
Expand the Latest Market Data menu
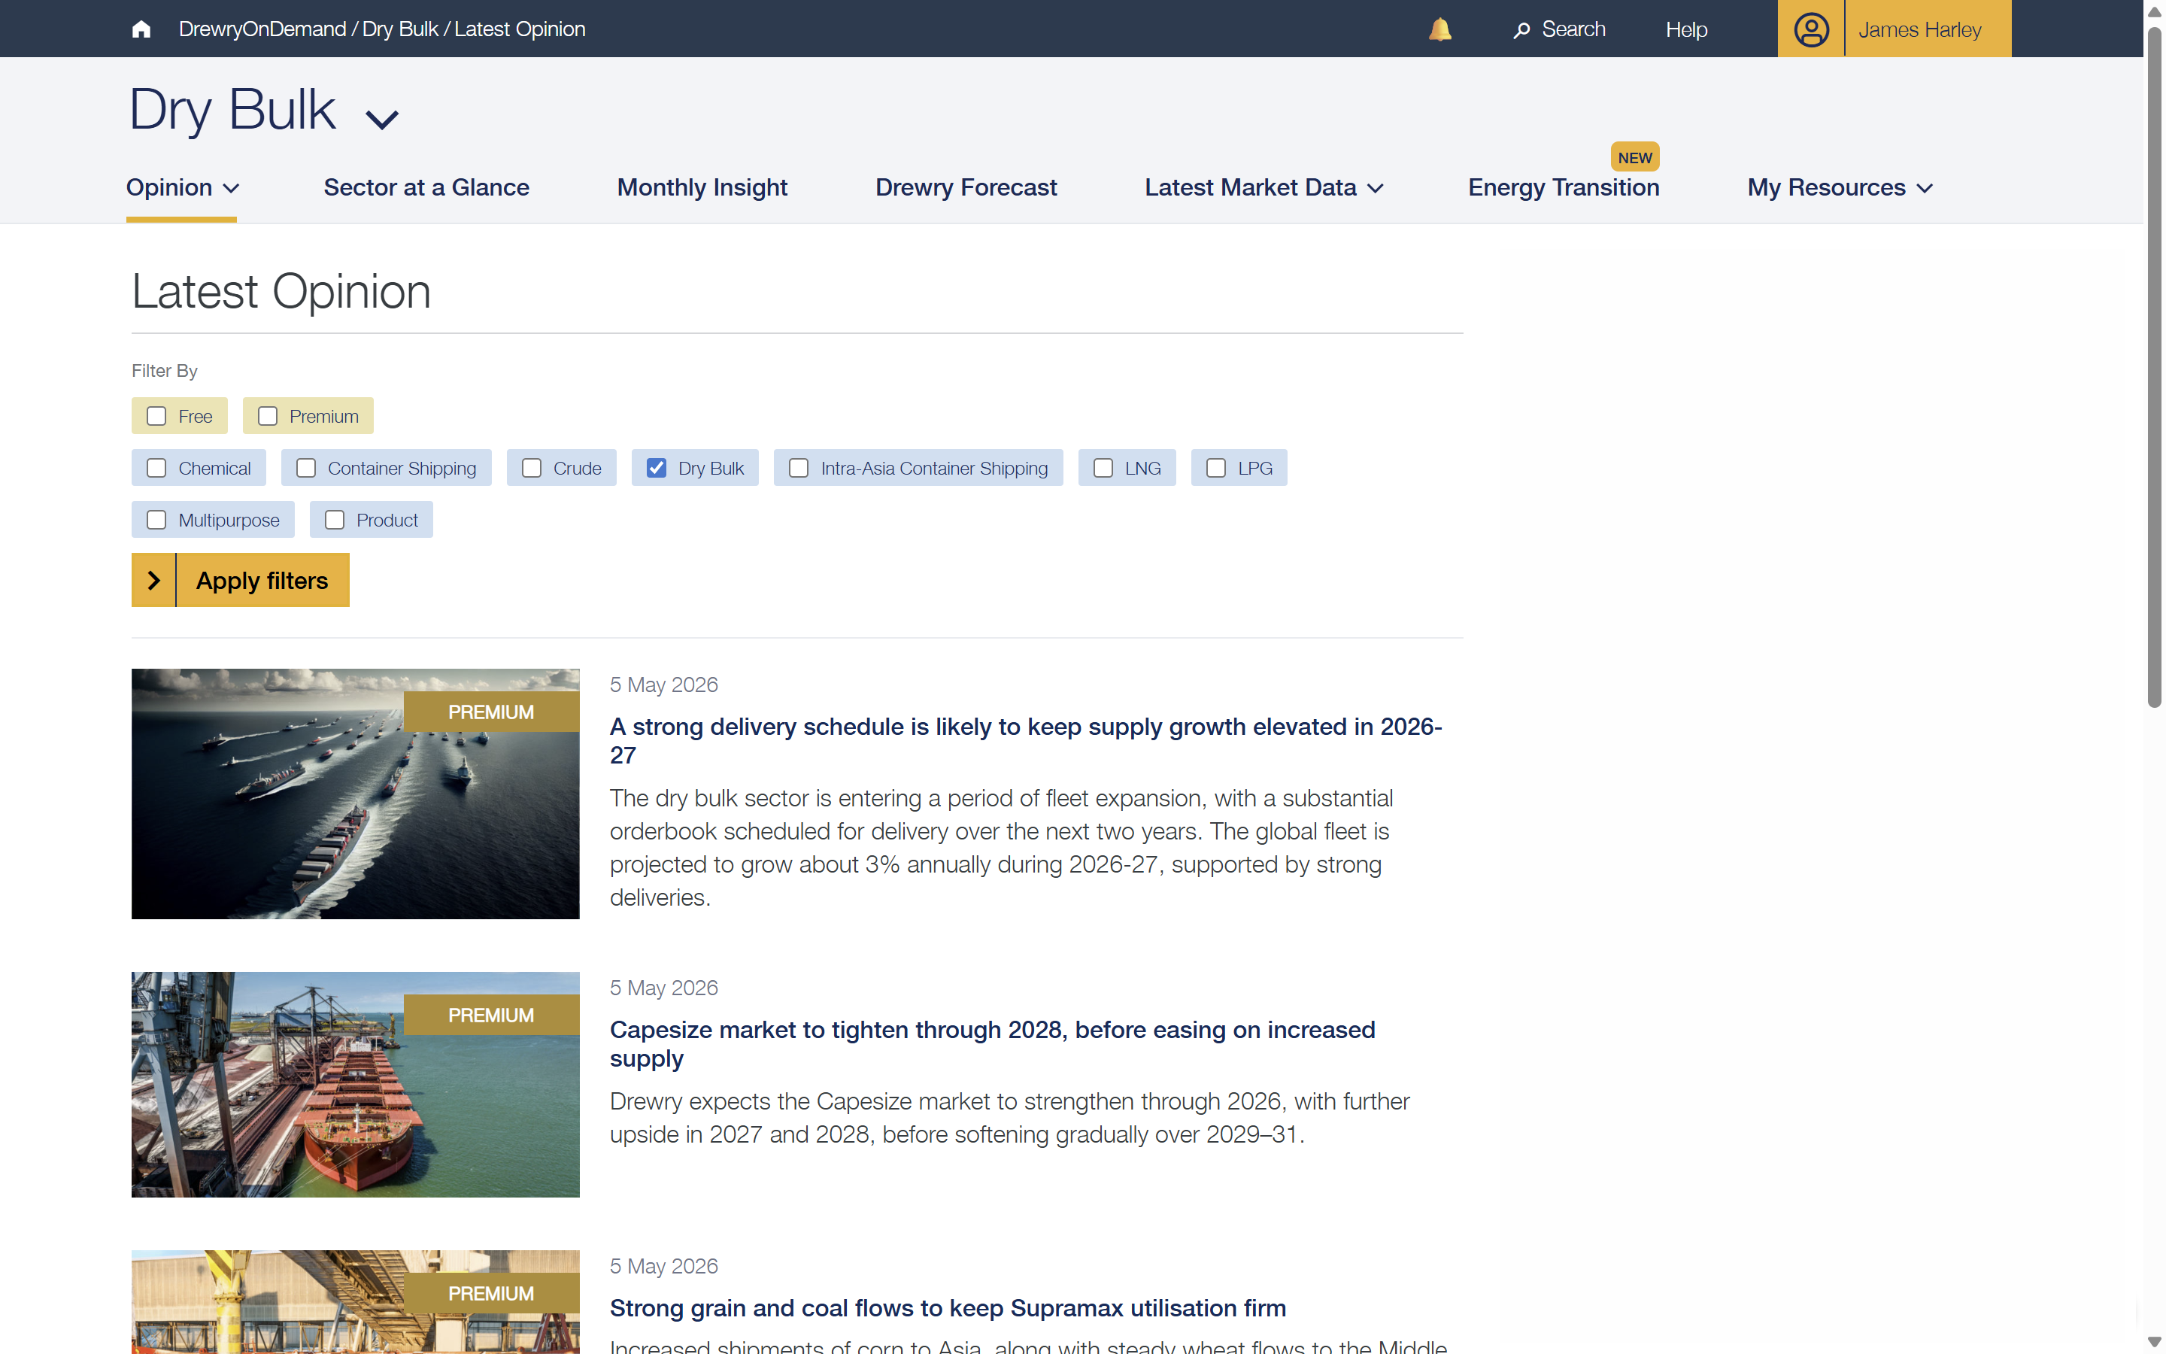point(1263,187)
